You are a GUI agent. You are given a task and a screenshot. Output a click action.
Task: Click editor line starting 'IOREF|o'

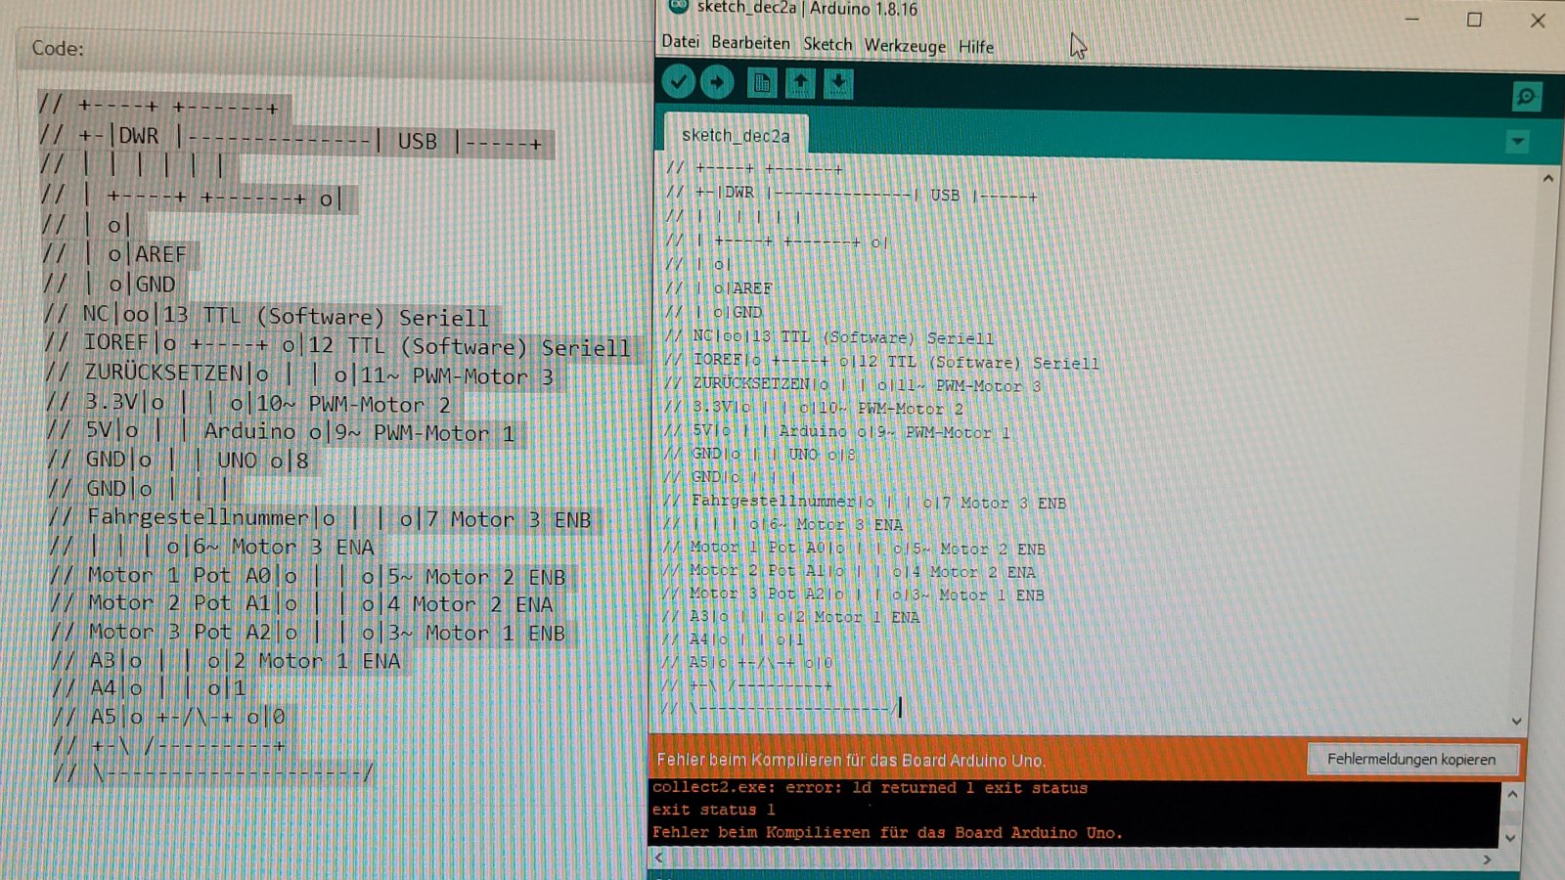[882, 361]
